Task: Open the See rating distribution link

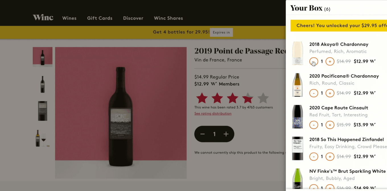Action: pos(213,114)
